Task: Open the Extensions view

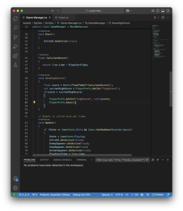Action: tap(15, 56)
